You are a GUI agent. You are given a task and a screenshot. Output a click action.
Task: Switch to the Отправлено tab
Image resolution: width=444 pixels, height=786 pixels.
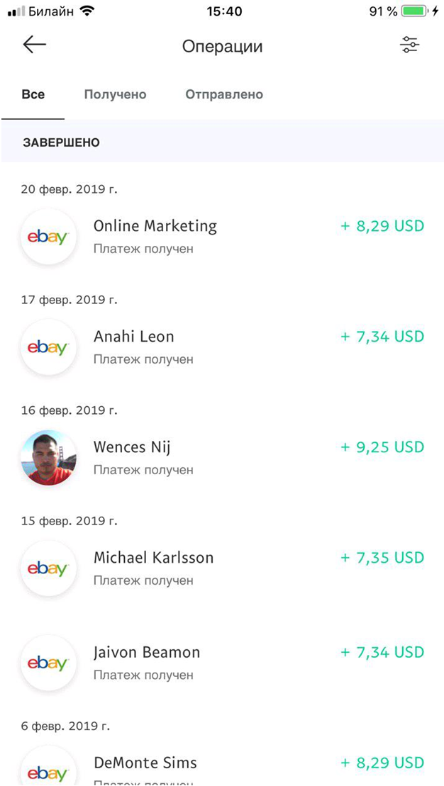pyautogui.click(x=224, y=94)
